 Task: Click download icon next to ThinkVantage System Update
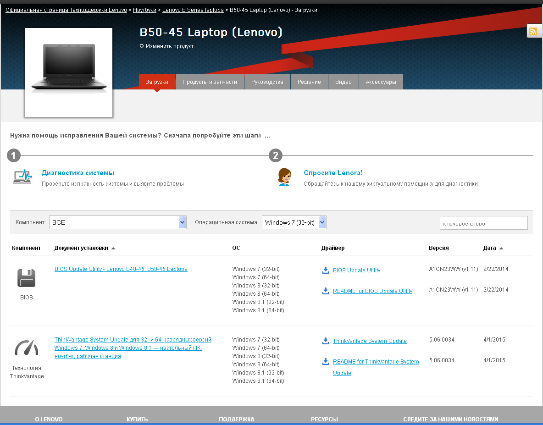(326, 341)
